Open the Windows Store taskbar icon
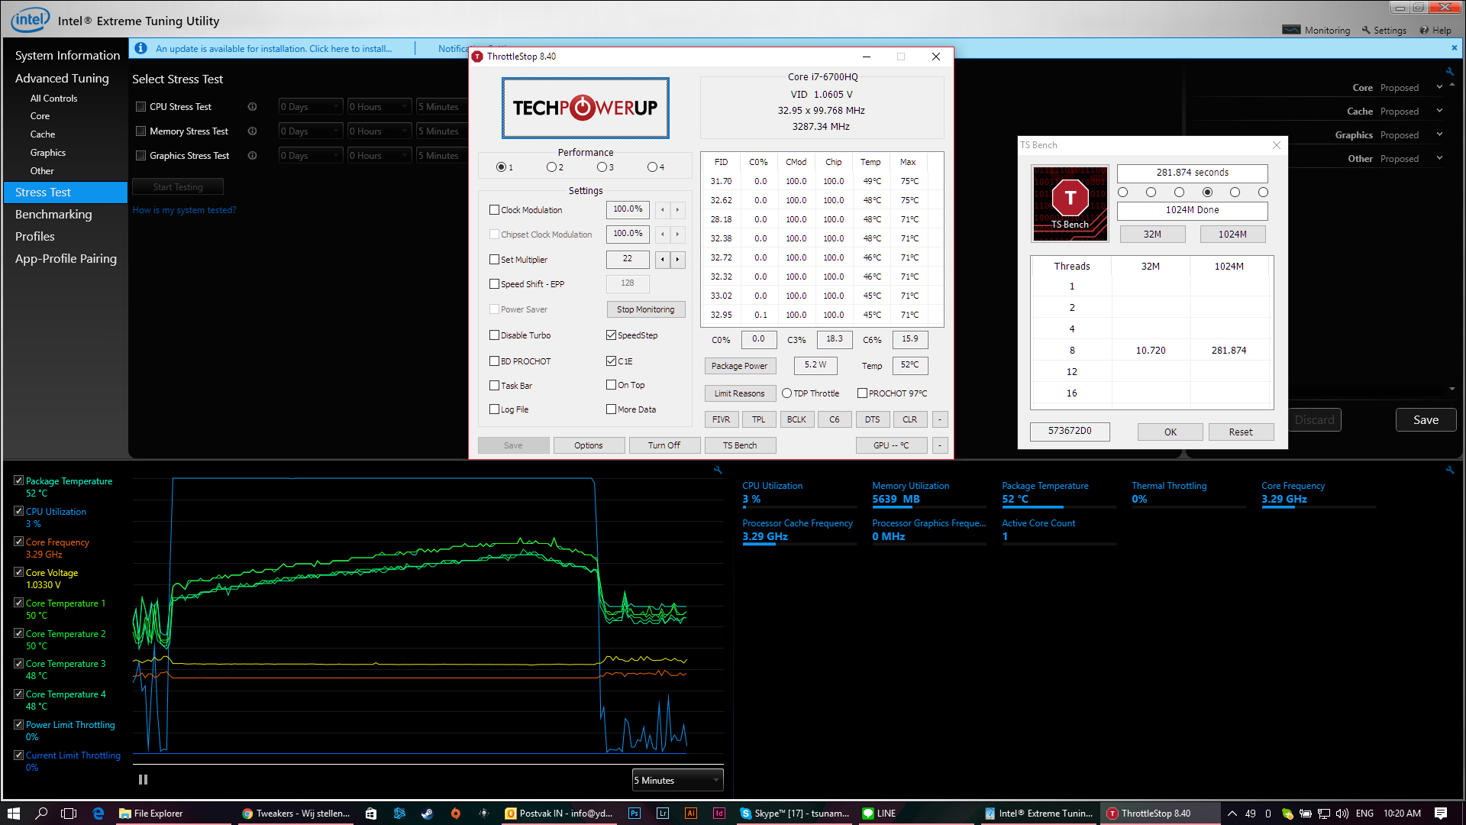The image size is (1466, 825). pos(371,814)
